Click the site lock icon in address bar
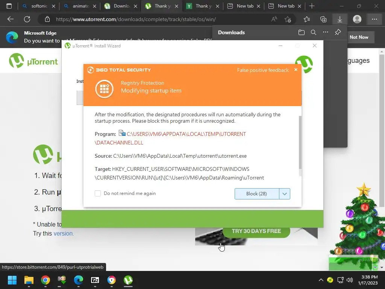385x289 pixels. [47, 19]
